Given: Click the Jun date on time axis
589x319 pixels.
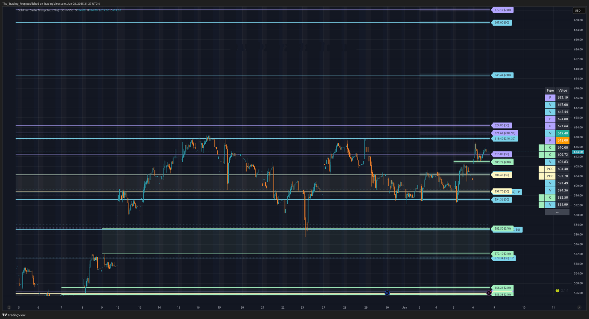Looking at the screenshot, I should [405, 308].
